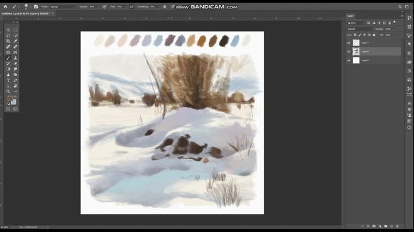This screenshot has height=232, width=414.
Task: Toggle lock image pixels brush icon
Action: click(x=360, y=35)
